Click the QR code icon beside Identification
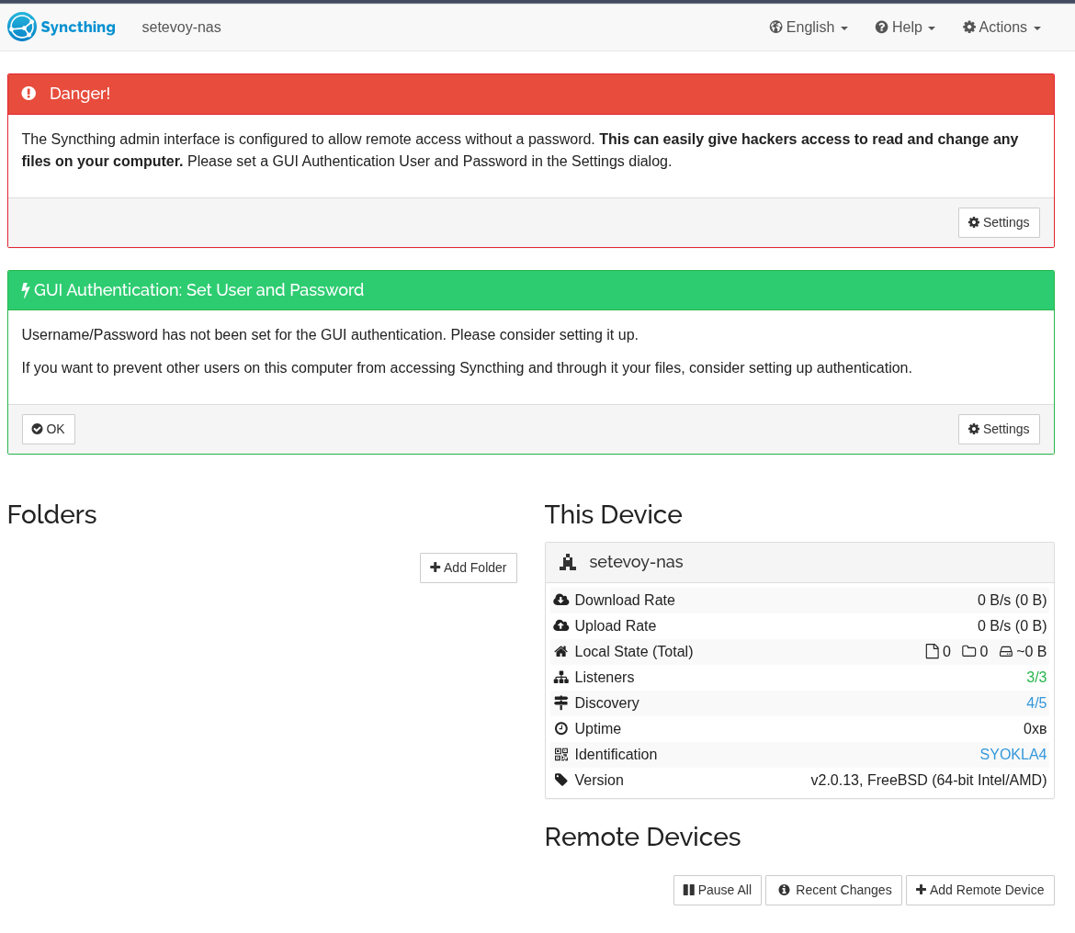Viewport: 1075px width, 933px height. pos(561,755)
